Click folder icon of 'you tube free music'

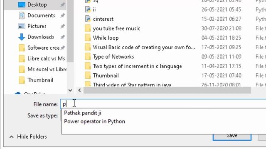pyautogui.click(x=88, y=28)
